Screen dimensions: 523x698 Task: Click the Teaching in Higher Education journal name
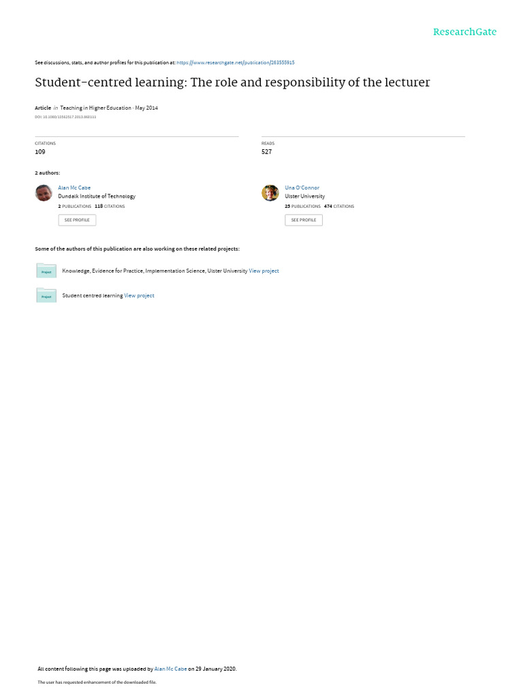[95, 108]
